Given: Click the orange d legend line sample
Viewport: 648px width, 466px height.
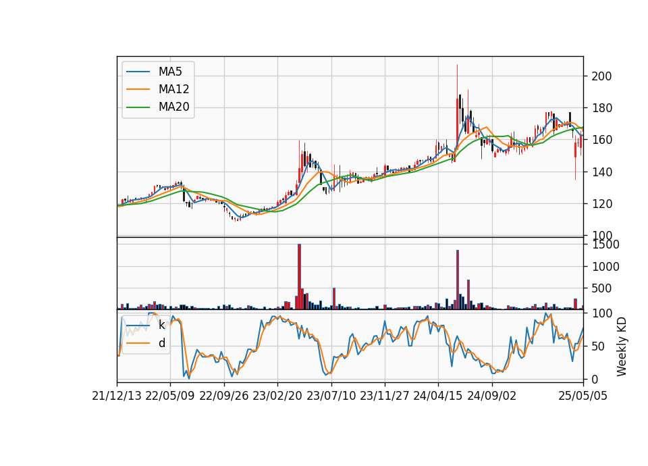Looking at the screenshot, I should [x=138, y=343].
